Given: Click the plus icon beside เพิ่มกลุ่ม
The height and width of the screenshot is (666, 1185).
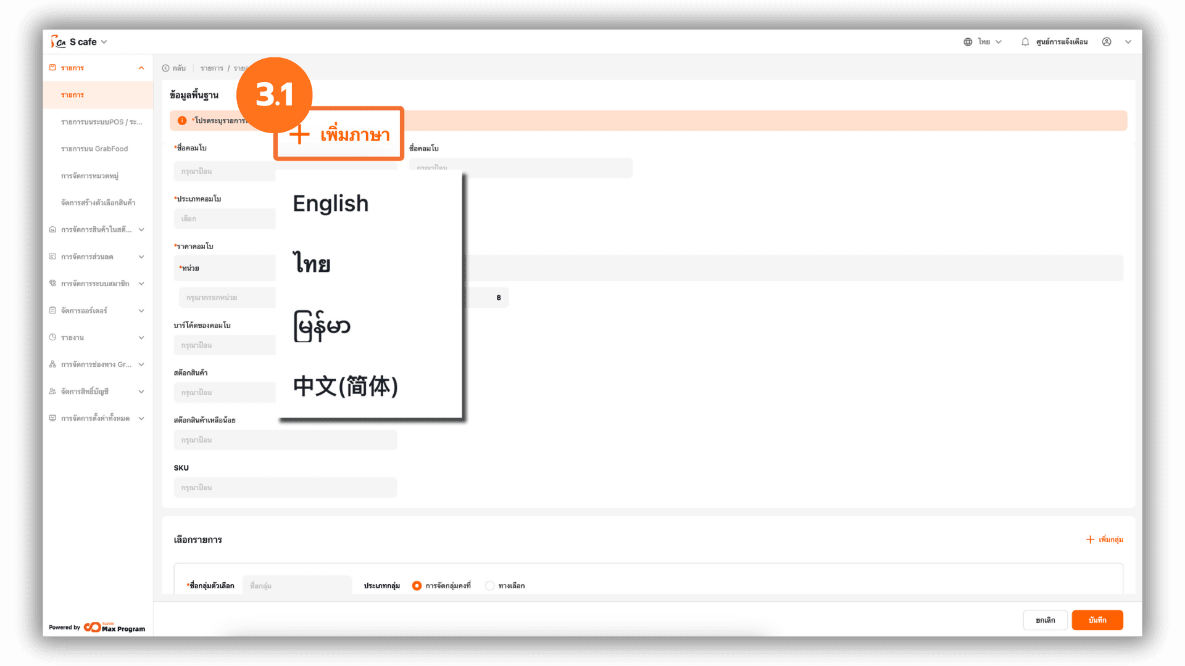Looking at the screenshot, I should coord(1090,540).
